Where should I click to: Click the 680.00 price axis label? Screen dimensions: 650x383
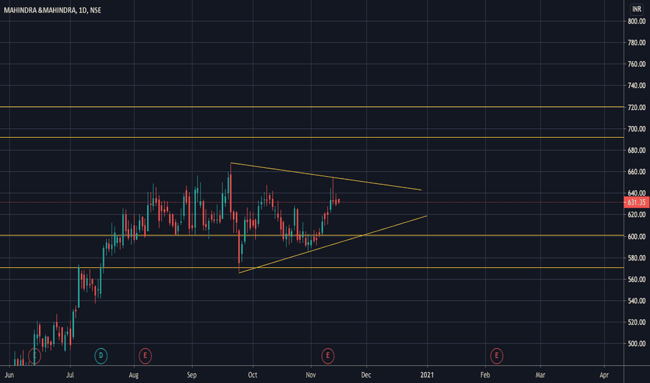coord(637,150)
